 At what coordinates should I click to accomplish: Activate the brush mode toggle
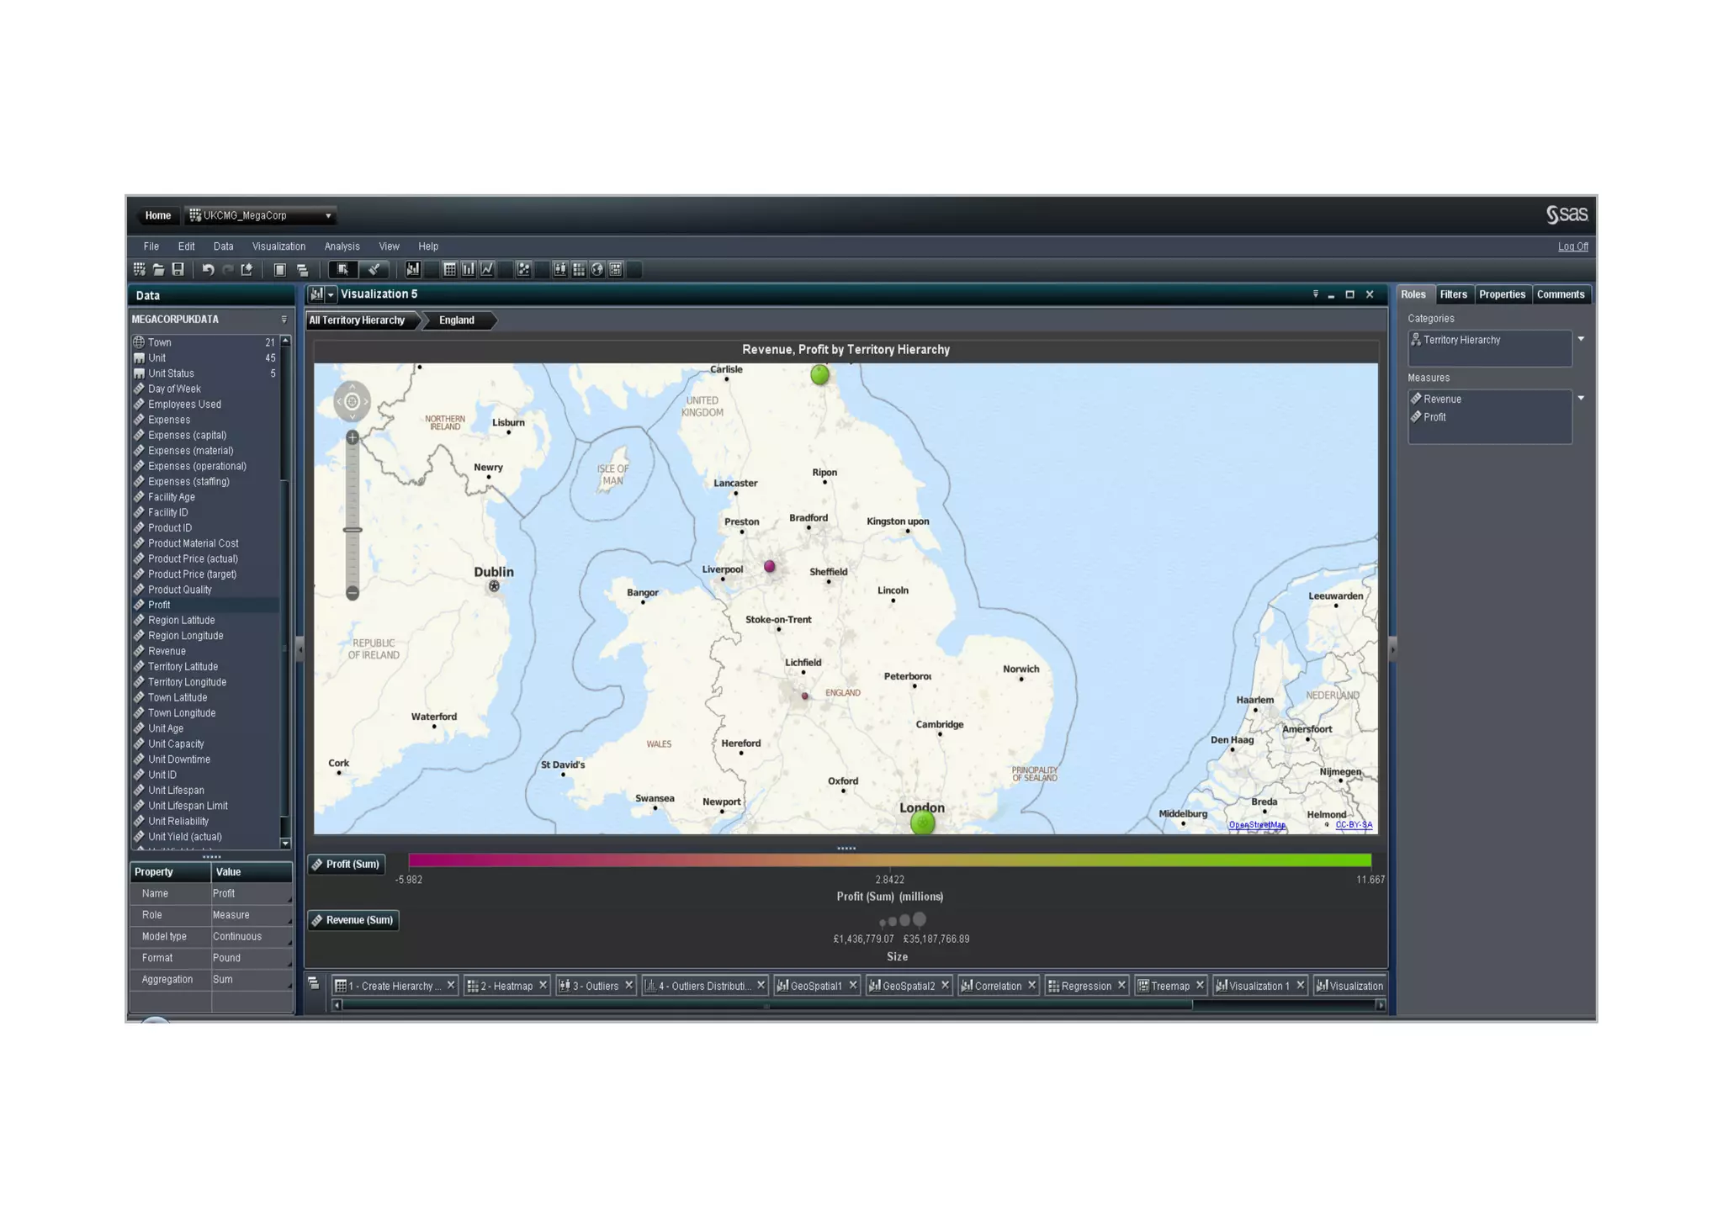374,270
